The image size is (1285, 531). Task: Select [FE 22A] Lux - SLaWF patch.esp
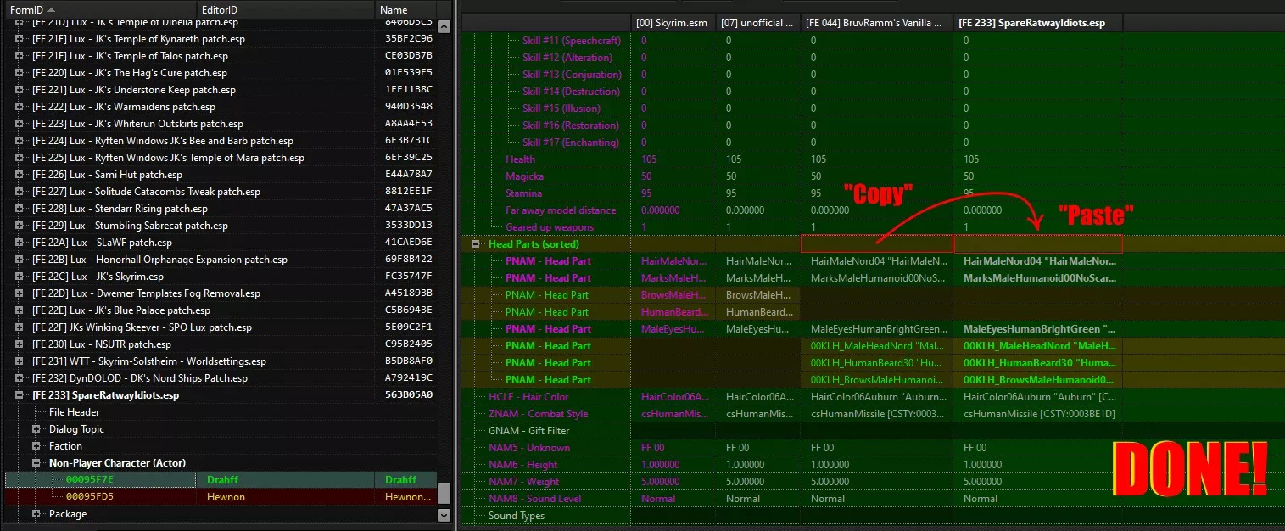(x=107, y=243)
